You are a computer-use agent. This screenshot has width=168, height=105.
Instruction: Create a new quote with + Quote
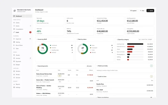tap(150, 11)
